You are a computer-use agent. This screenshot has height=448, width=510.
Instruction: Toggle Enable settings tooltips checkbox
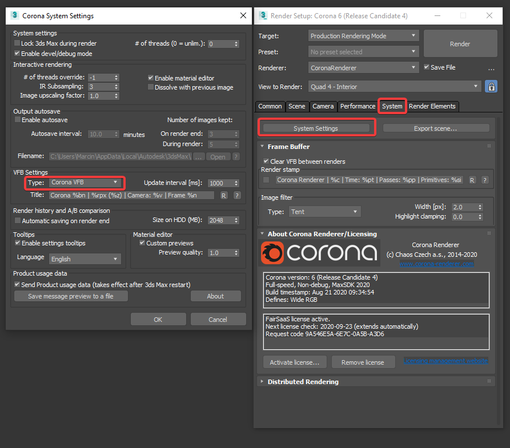click(18, 243)
